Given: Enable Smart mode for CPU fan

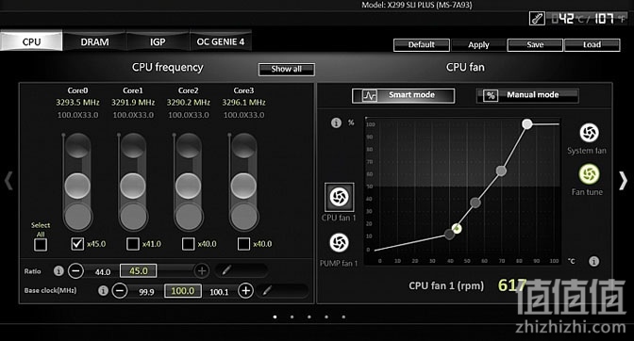Looking at the screenshot, I should pos(403,96).
